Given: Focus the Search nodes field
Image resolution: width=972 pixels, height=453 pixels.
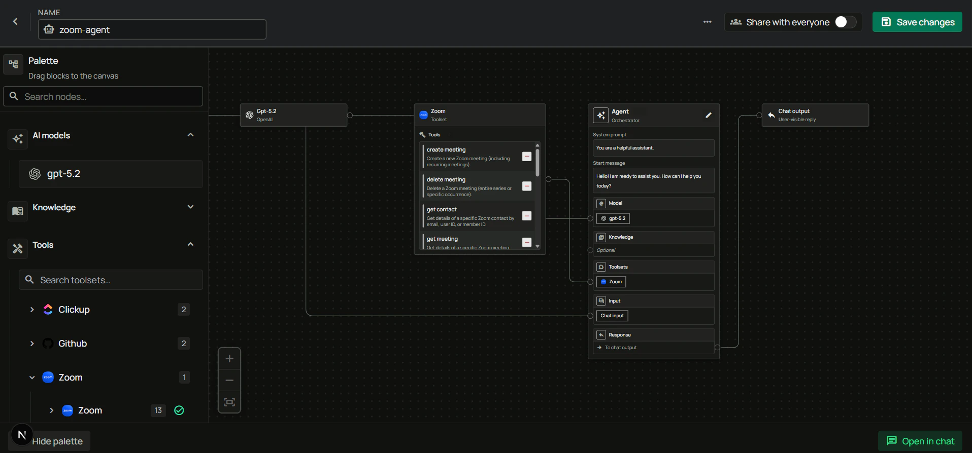Looking at the screenshot, I should point(103,96).
